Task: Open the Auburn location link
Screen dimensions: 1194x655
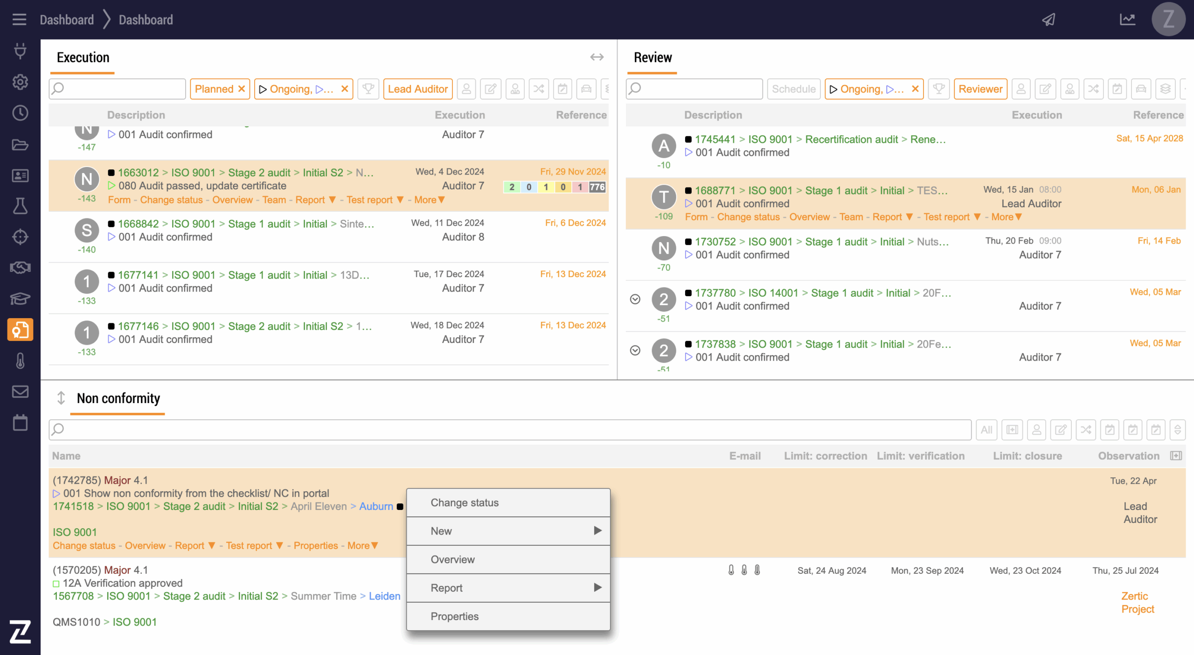Action: pos(376,506)
